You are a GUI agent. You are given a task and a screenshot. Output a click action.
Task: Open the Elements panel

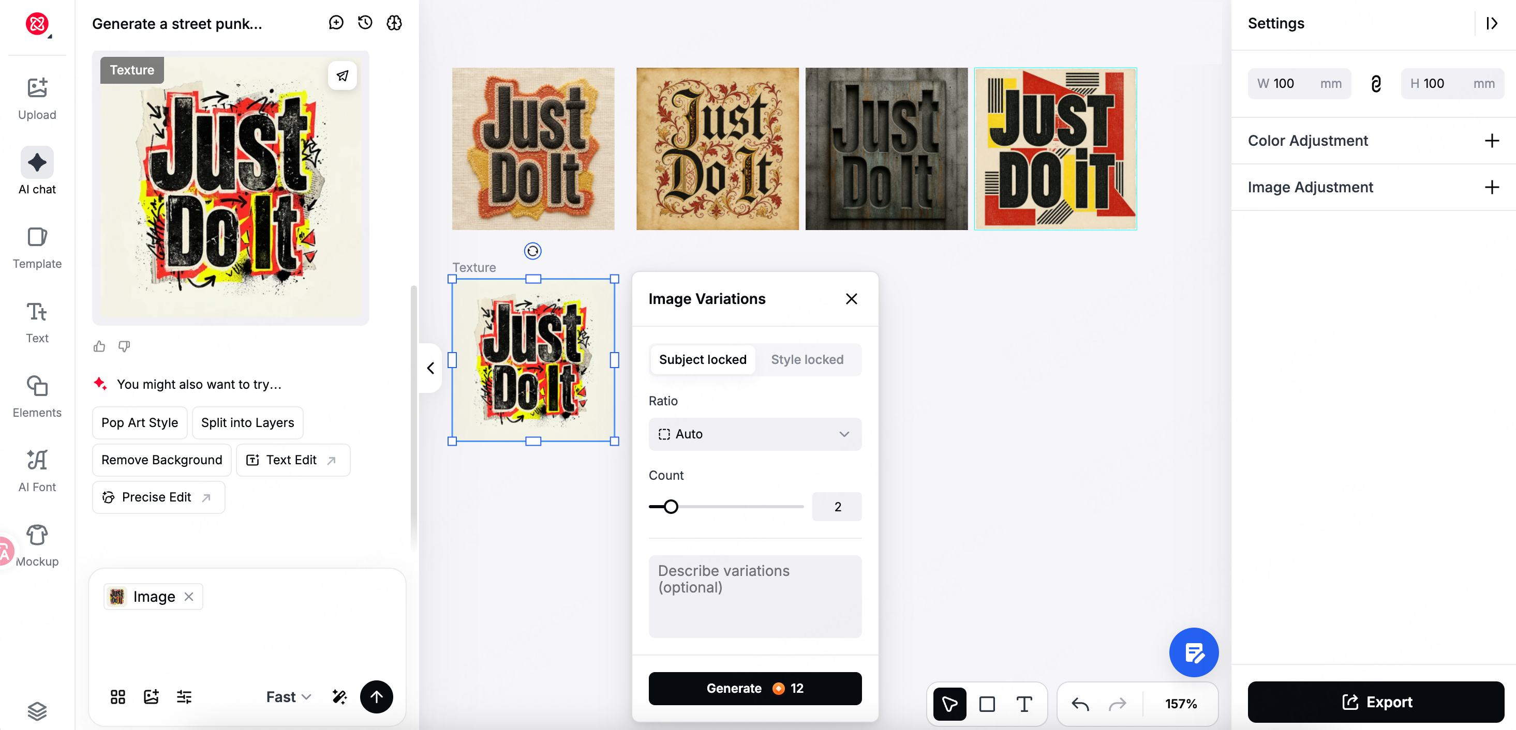click(37, 396)
